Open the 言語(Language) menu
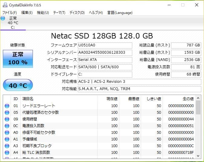Screen dimensions: 204x162 pyautogui.click(x=120, y=13)
